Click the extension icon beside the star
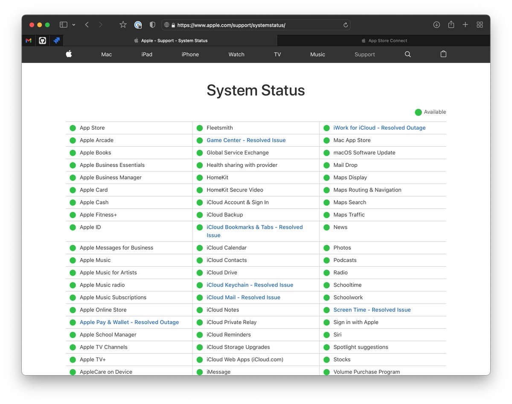This screenshot has width=512, height=404. tap(138, 25)
